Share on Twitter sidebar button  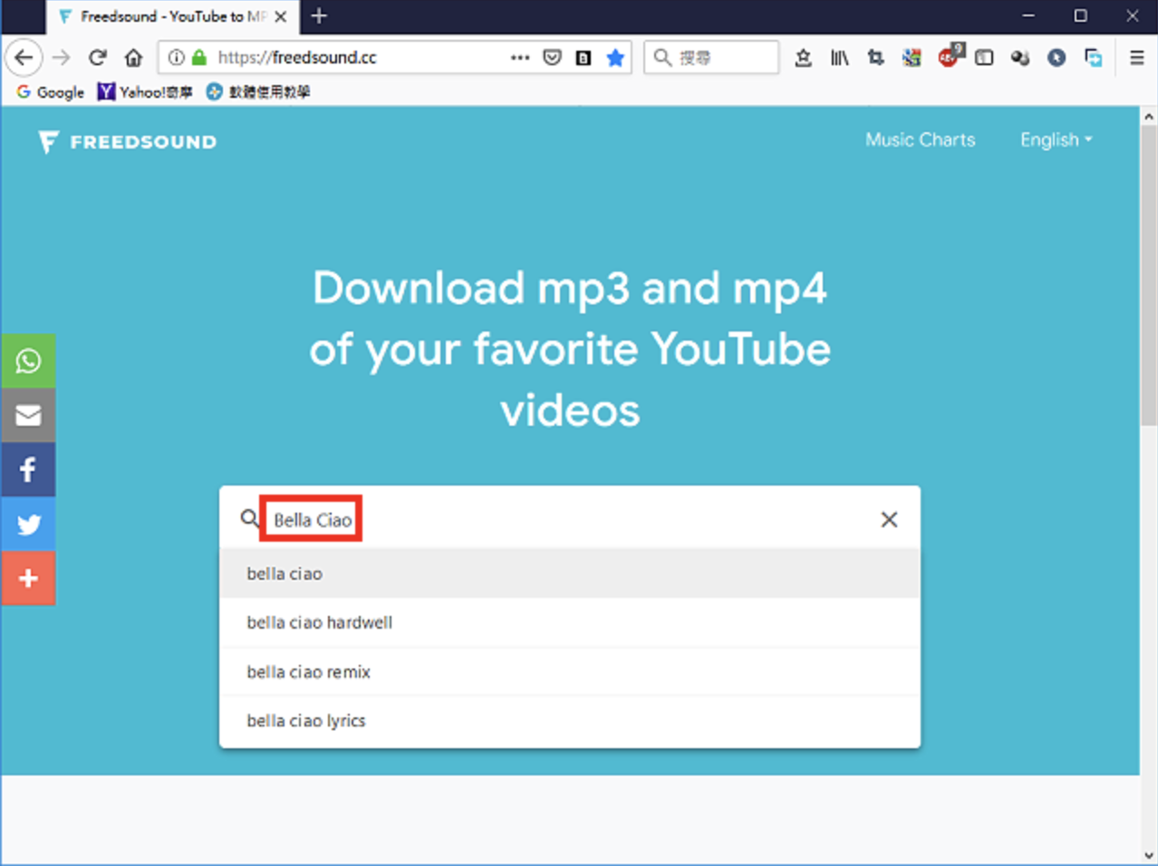point(28,524)
